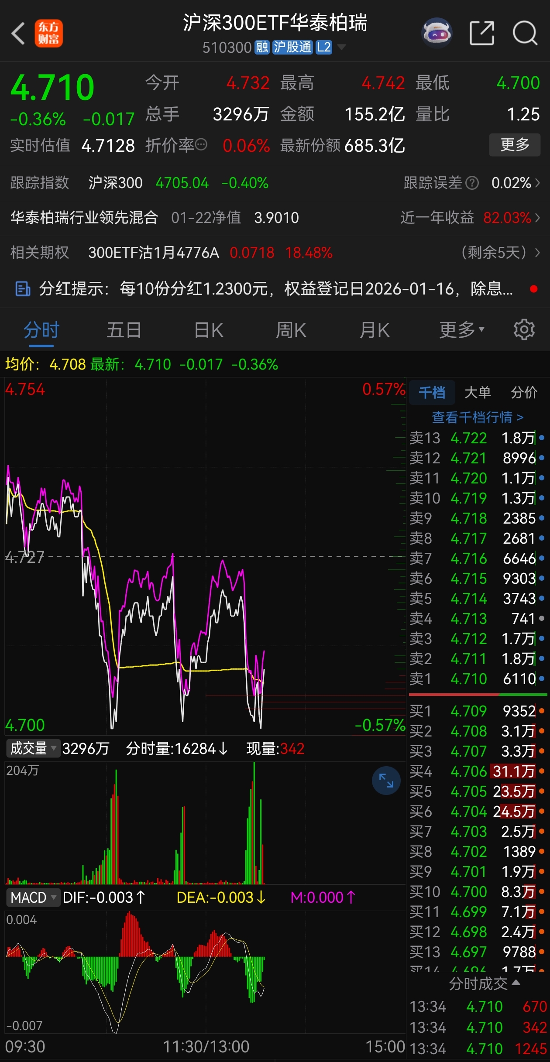Select the 分价 tab
The image size is (550, 1062).
click(524, 392)
